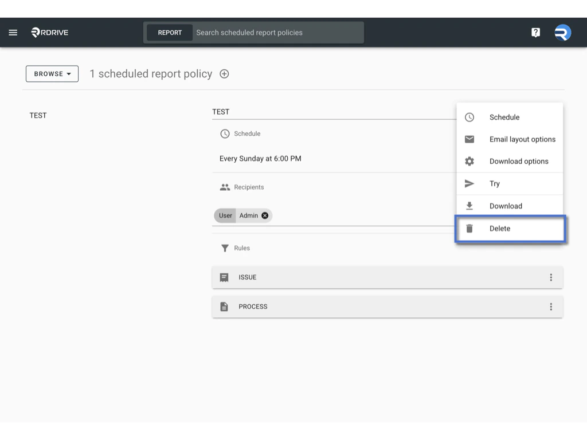Open the kebab menu next to ISSUE
This screenshot has height=440, width=587.
pyautogui.click(x=551, y=277)
